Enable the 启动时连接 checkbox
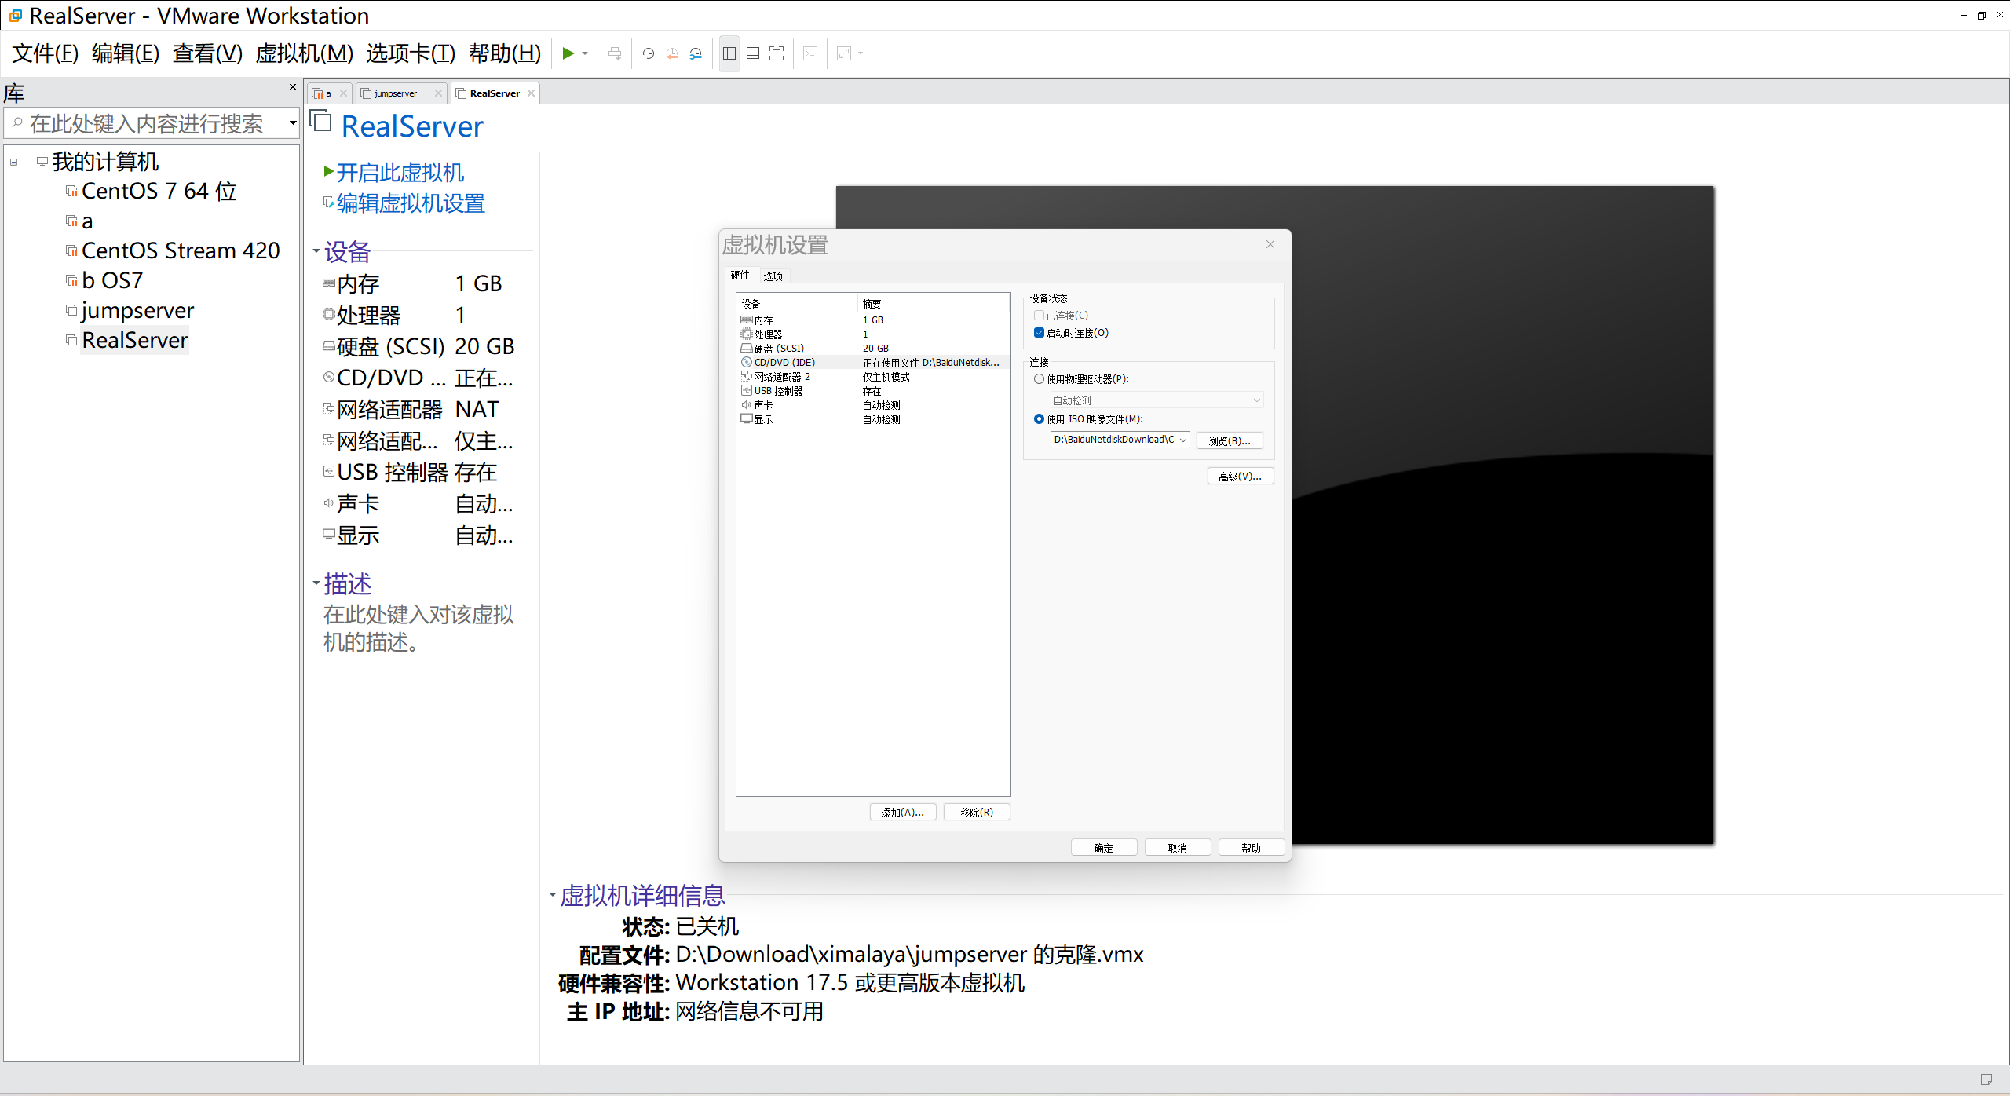 [x=1040, y=333]
